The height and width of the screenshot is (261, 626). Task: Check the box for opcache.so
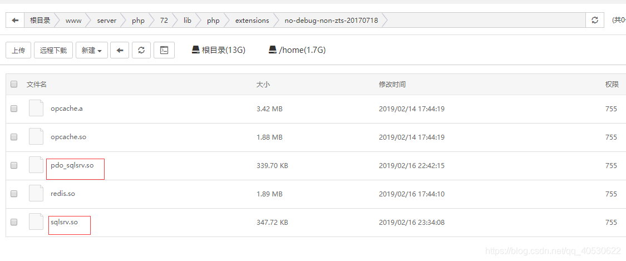[x=14, y=137]
